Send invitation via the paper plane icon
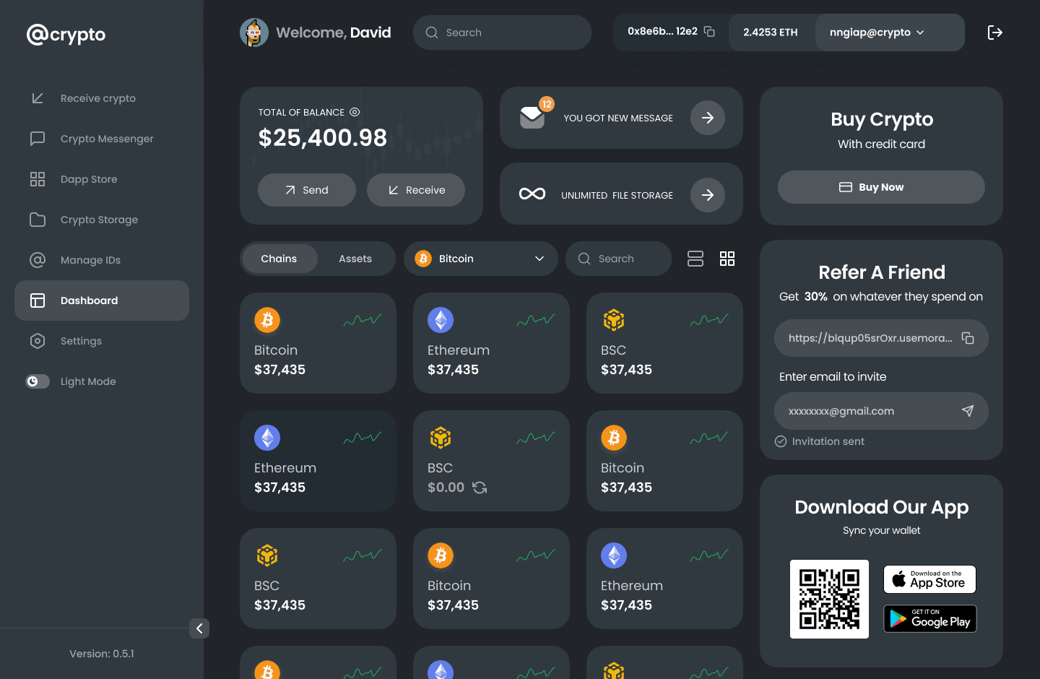 click(x=968, y=410)
